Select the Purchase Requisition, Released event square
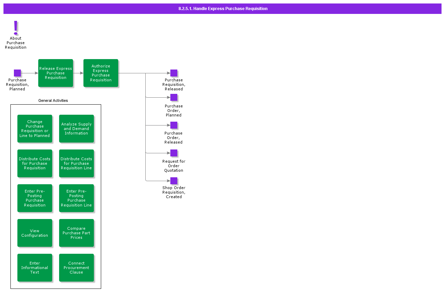The image size is (445, 292). pyautogui.click(x=173, y=73)
